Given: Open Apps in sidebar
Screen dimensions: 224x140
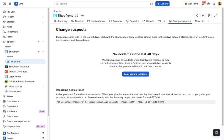Looking at the screenshot, I should tap(24, 27).
